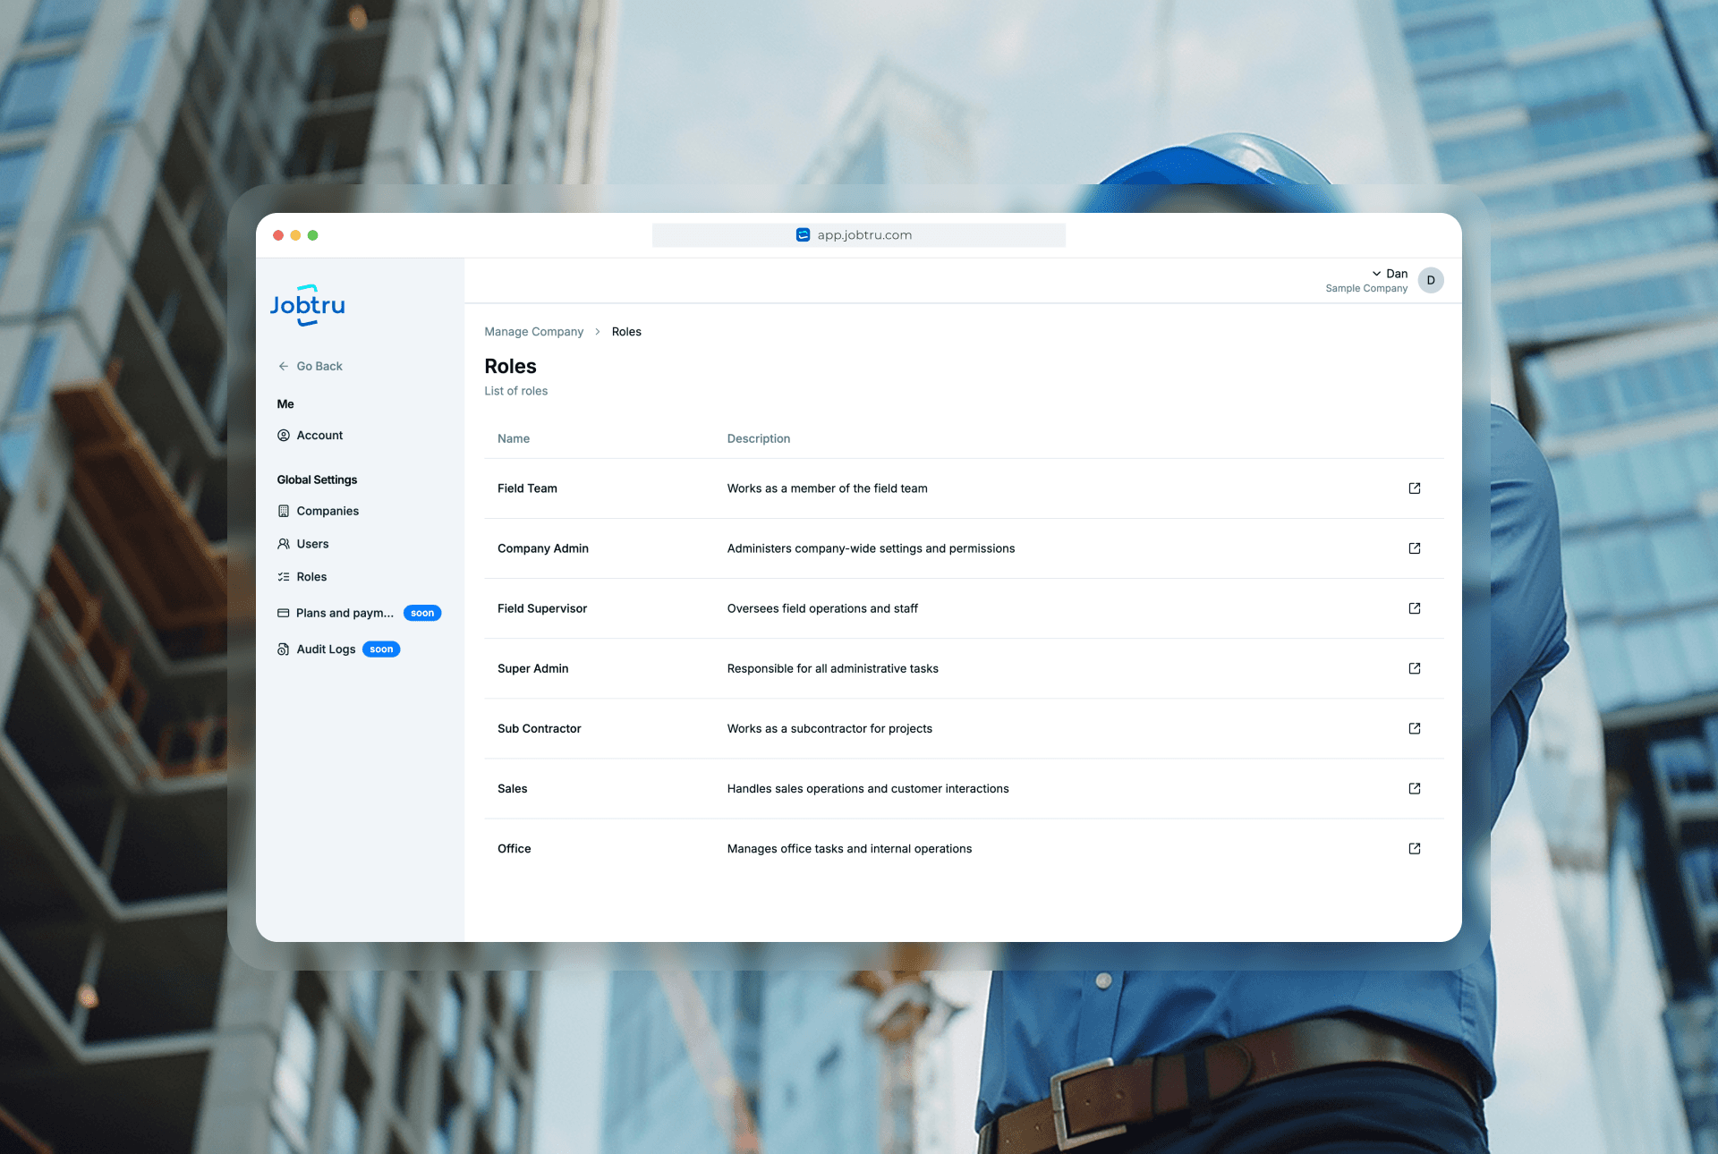Go to Account settings in sidebar
Screen dimensions: 1718x1154
[x=319, y=436]
